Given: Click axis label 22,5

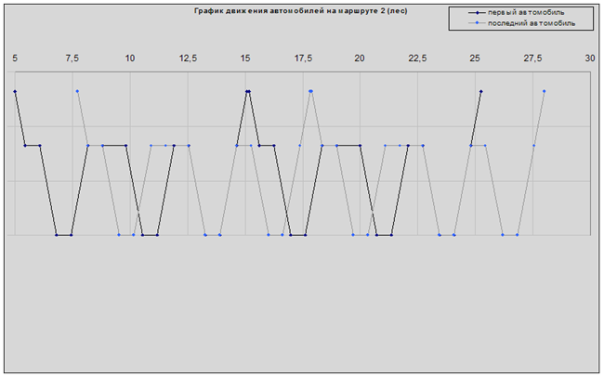Looking at the screenshot, I should pos(417,58).
